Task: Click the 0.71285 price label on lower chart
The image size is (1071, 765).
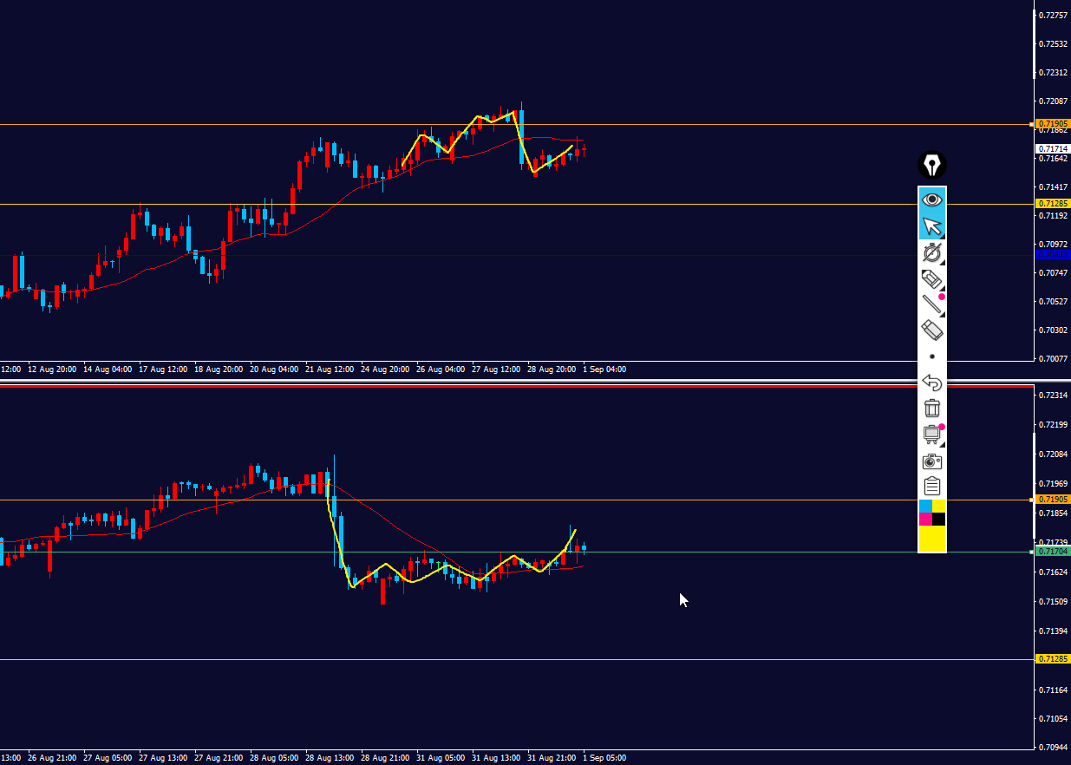Action: 1052,659
